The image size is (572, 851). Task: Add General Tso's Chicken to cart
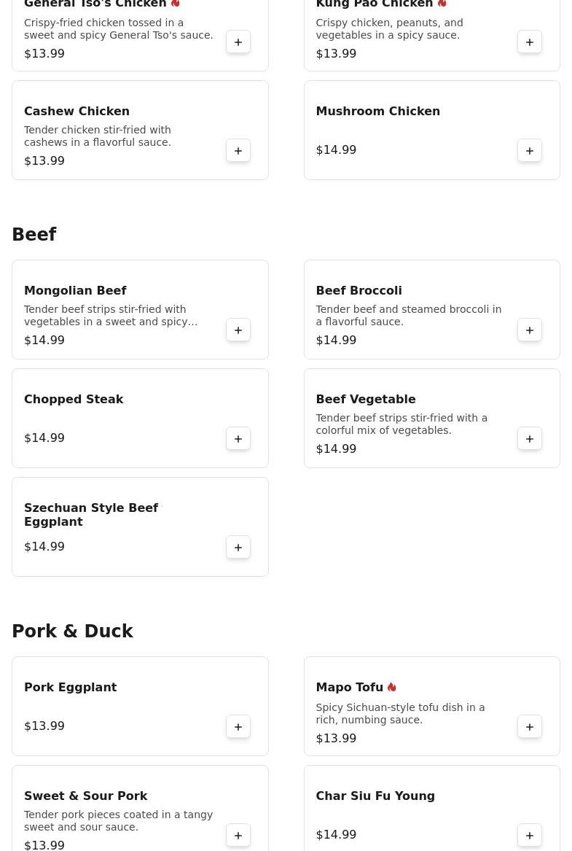(238, 42)
